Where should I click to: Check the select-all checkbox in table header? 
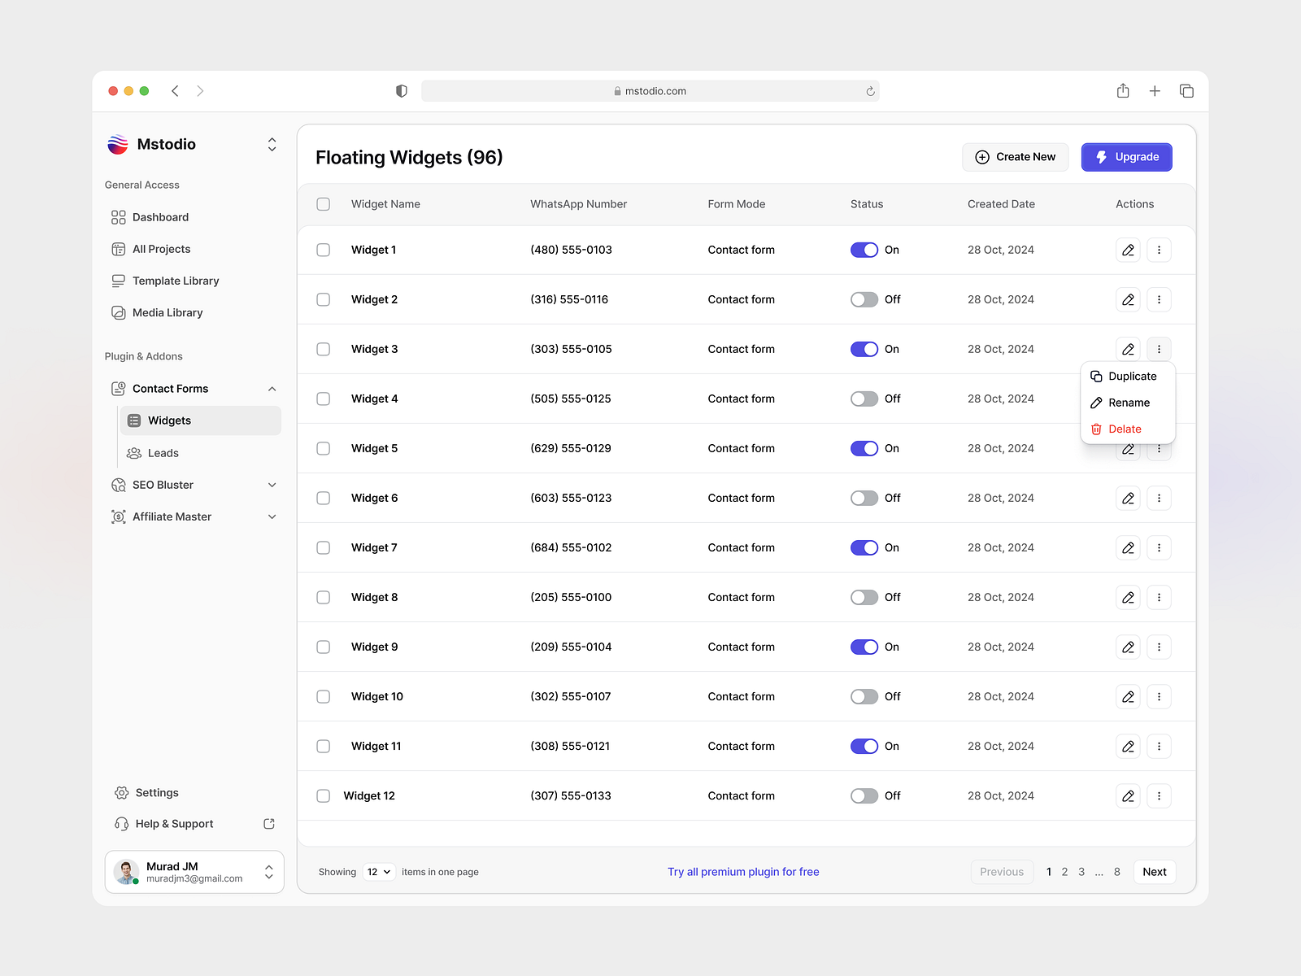323,204
